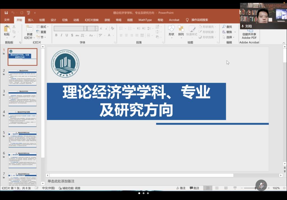This screenshot has width=287, height=200.
Task: Click the New Slide (新建幻灯片) icon
Action: [29, 29]
